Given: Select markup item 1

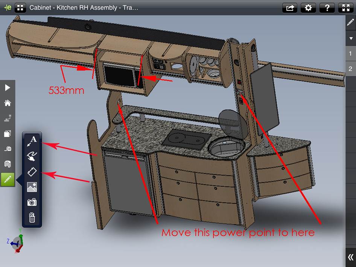Looking at the screenshot, I should click(350, 54).
